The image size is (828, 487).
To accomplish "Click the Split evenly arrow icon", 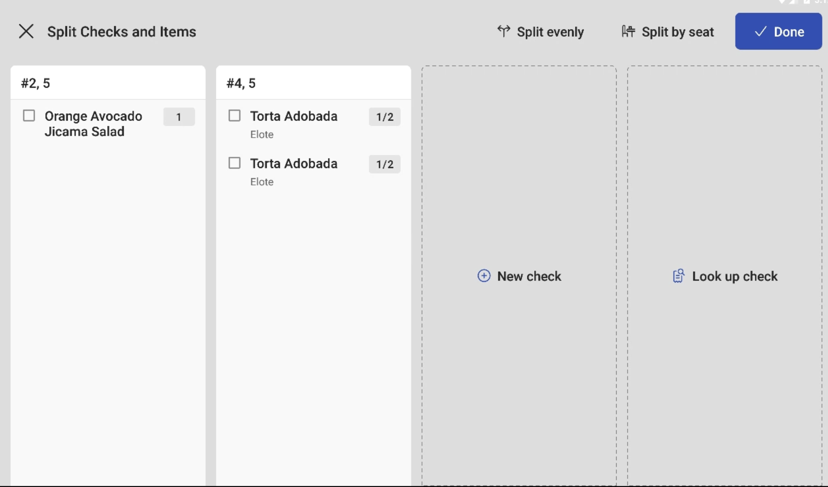I will 503,31.
